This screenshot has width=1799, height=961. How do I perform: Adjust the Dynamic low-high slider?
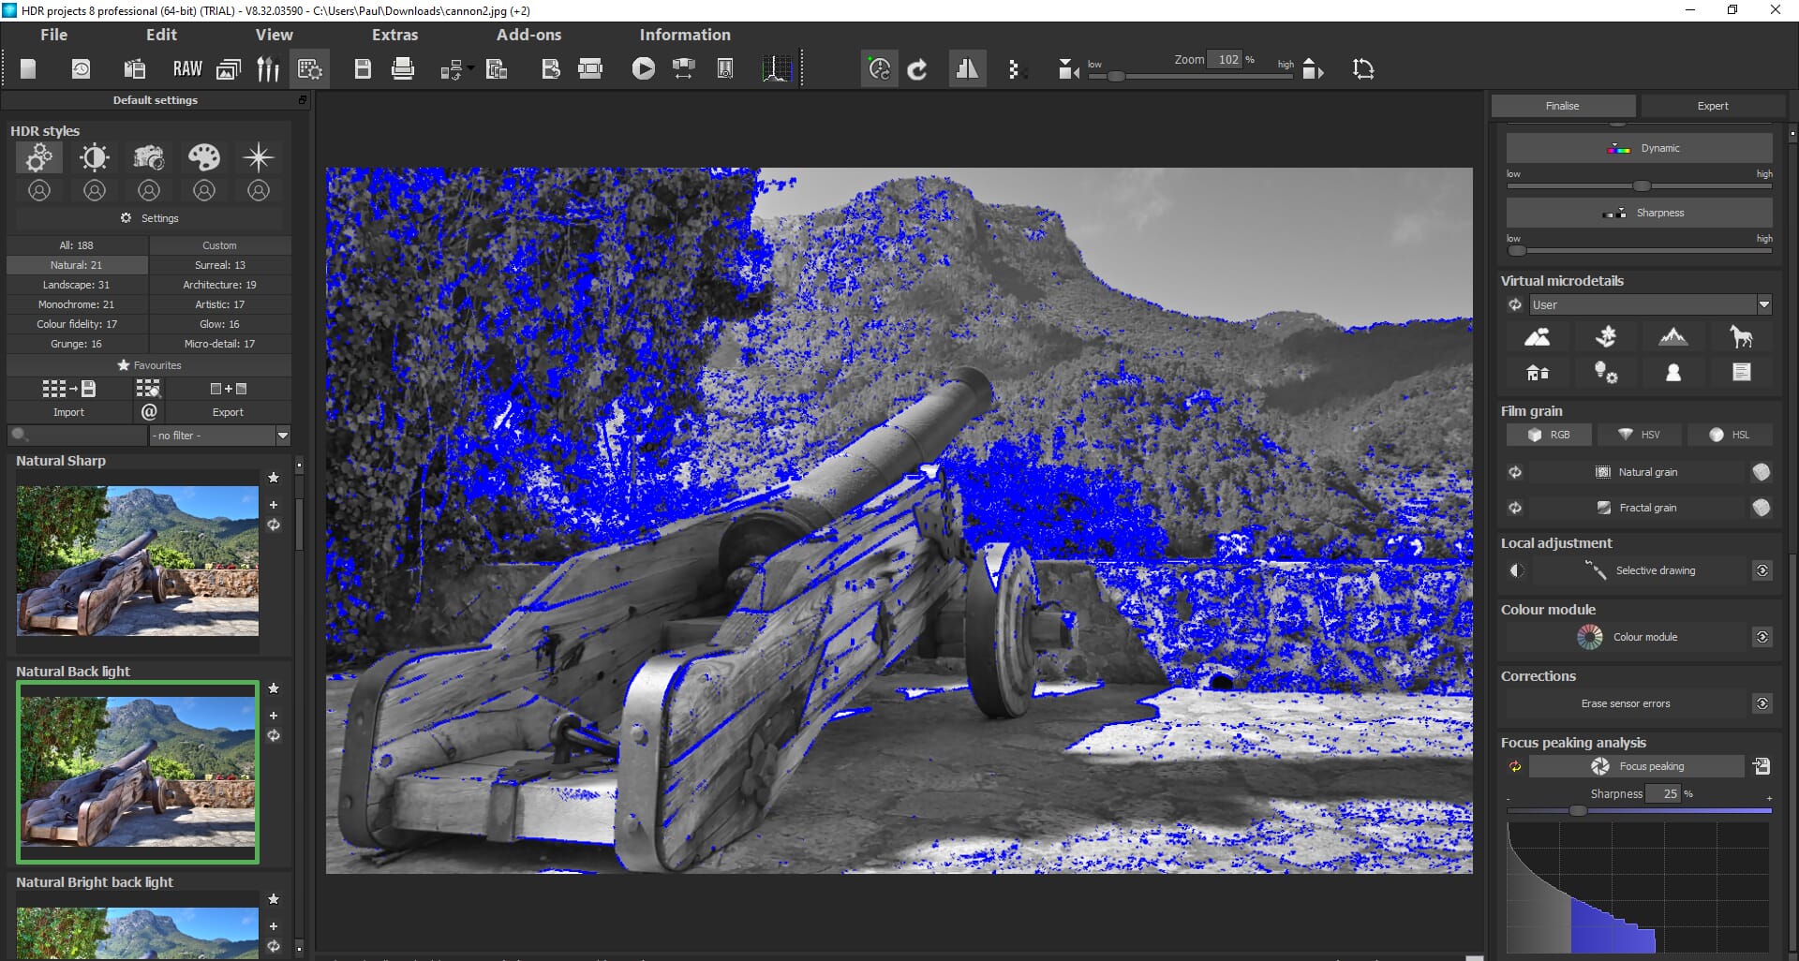pos(1640,186)
